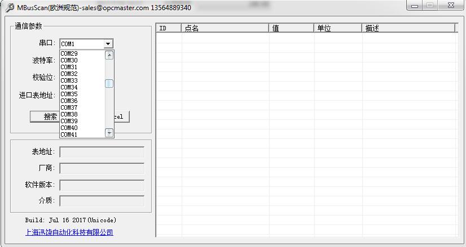Sort by the 单位 column header

coord(337,28)
